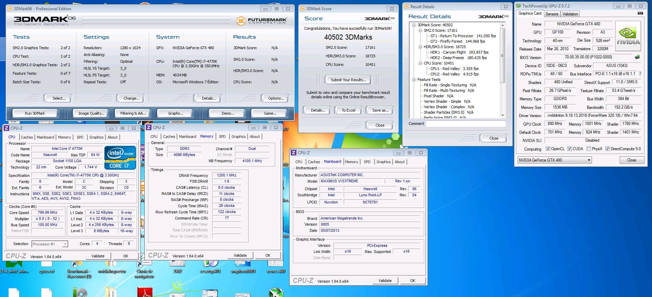
Task: Click the Run 3DMark button
Action: pyautogui.click(x=35, y=113)
